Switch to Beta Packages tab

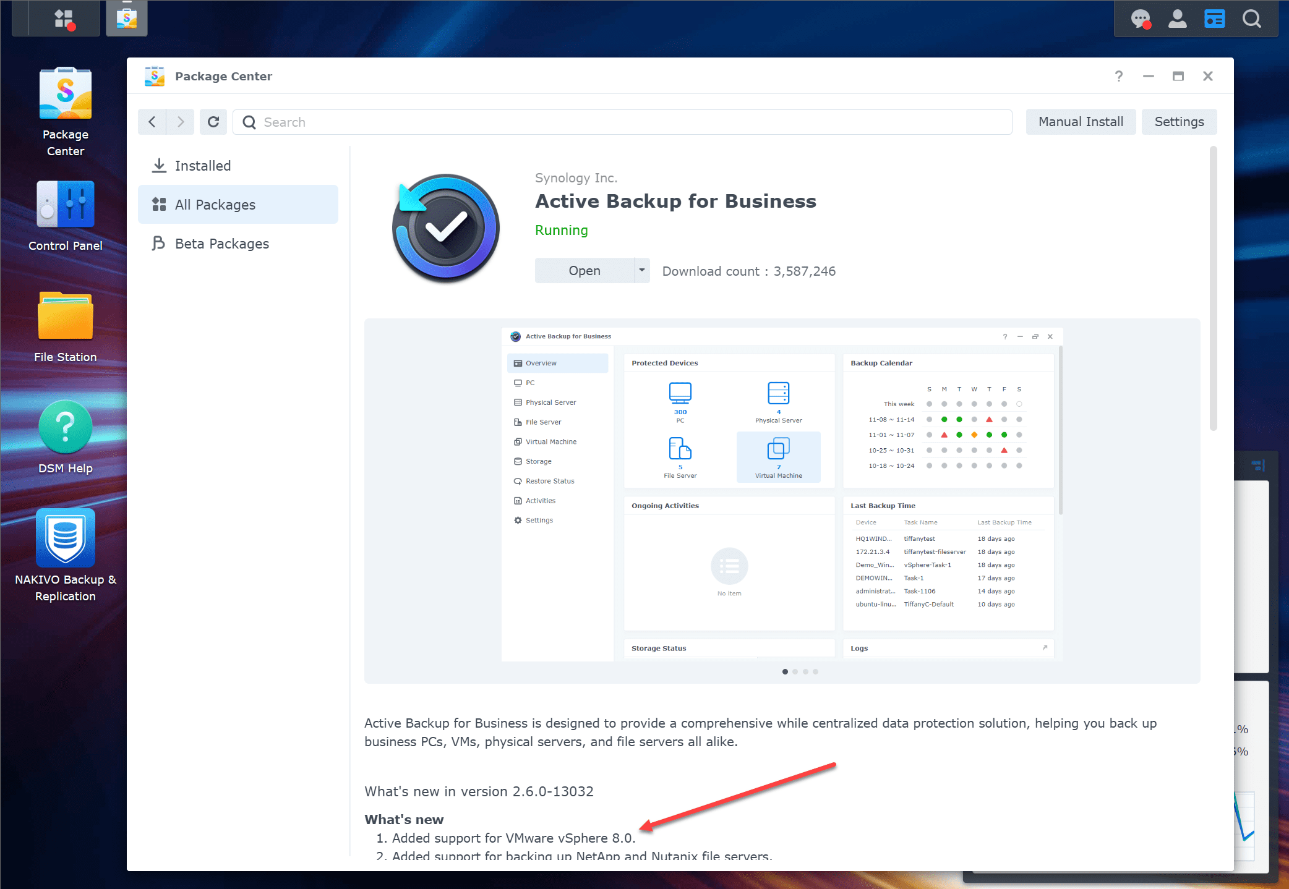pyautogui.click(x=221, y=244)
